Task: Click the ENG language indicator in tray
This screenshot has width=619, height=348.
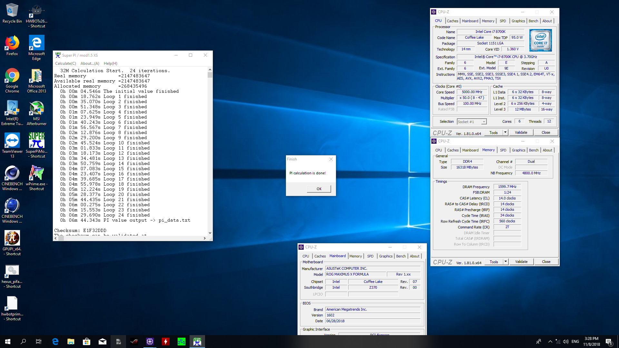Action: pos(575,342)
